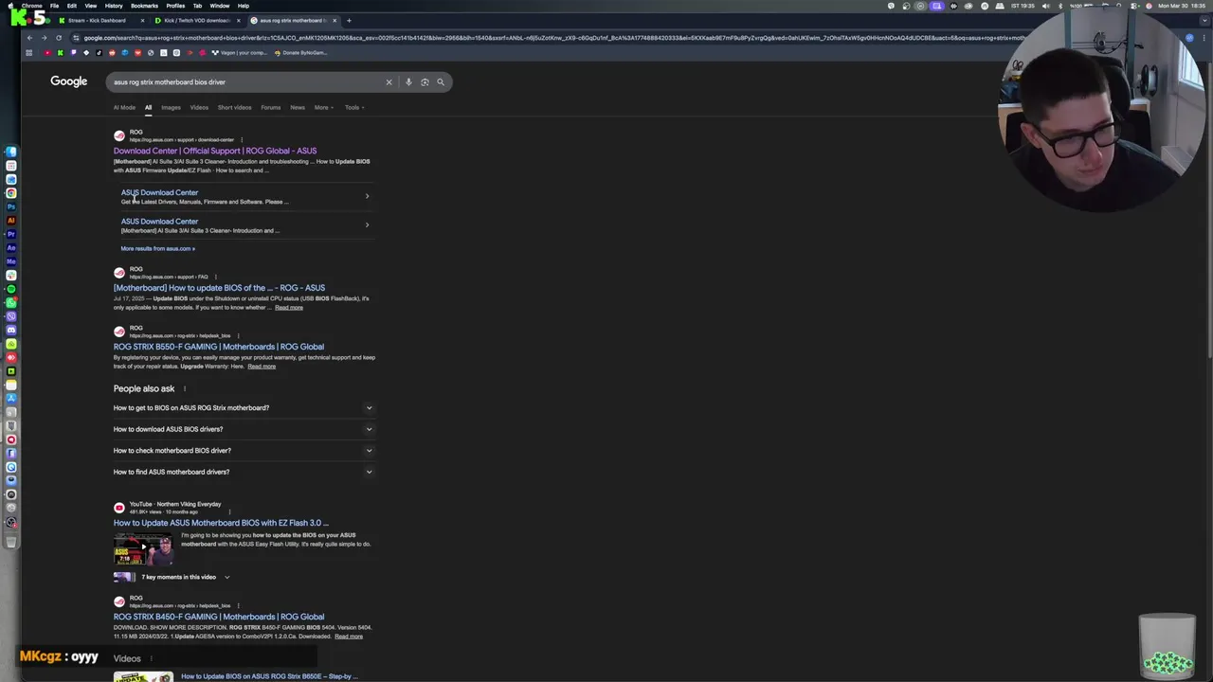Open Chrome icon in the dock
This screenshot has height=682, width=1213.
coord(11,192)
